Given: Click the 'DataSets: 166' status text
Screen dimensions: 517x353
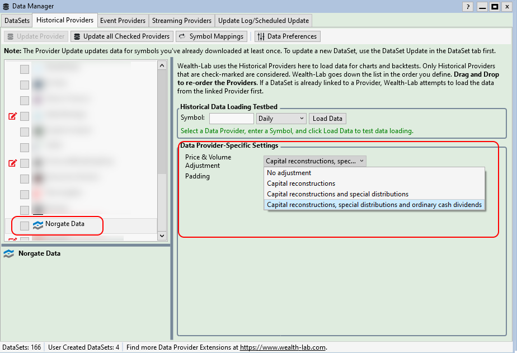Looking at the screenshot, I should tap(22, 347).
